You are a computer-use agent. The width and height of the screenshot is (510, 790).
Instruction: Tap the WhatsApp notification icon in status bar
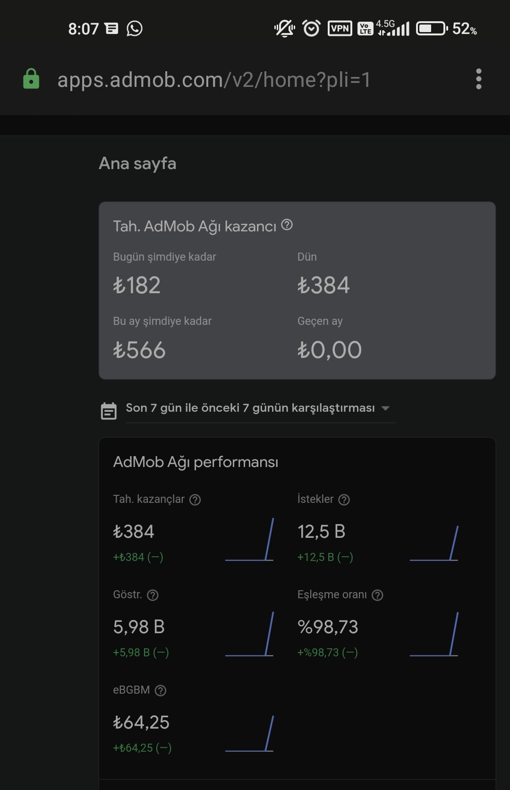135,29
